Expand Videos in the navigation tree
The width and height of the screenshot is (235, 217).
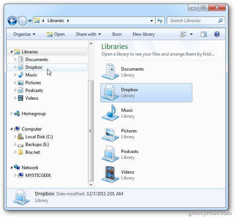[15, 98]
